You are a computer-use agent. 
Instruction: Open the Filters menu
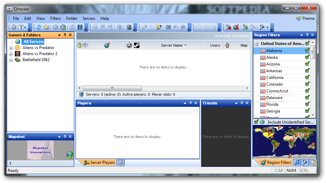tap(55, 18)
